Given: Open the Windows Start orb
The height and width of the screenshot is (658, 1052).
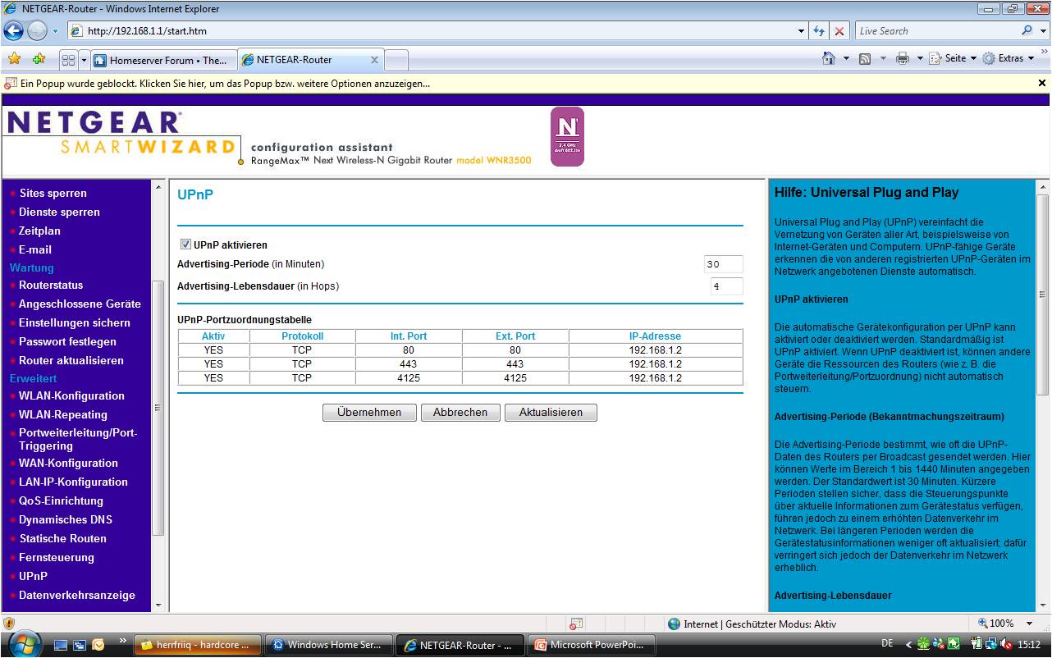Looking at the screenshot, I should click(24, 644).
